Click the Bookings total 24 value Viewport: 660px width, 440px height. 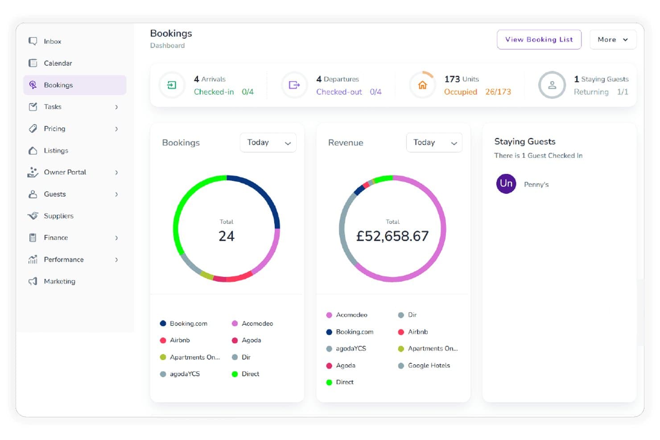(227, 236)
